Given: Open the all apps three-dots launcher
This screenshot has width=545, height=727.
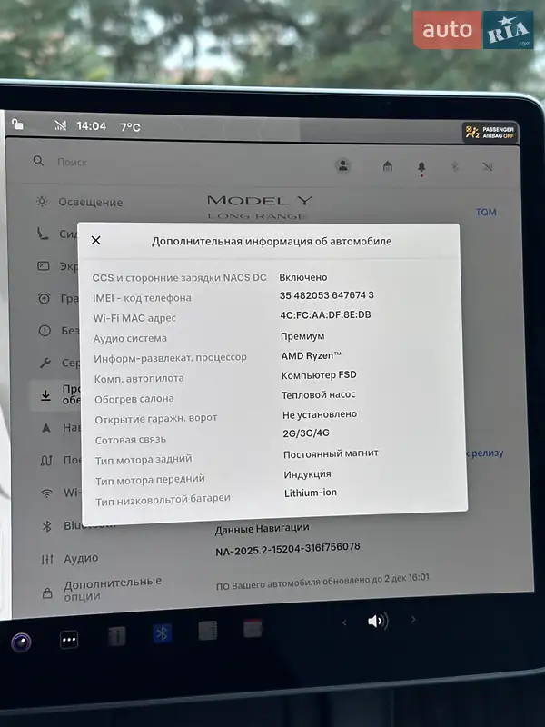Looking at the screenshot, I should tap(69, 640).
